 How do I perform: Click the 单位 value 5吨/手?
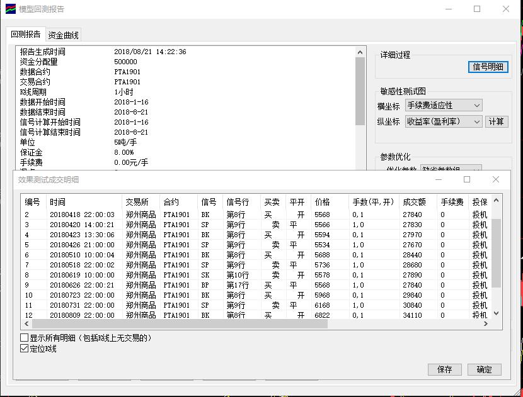(125, 142)
